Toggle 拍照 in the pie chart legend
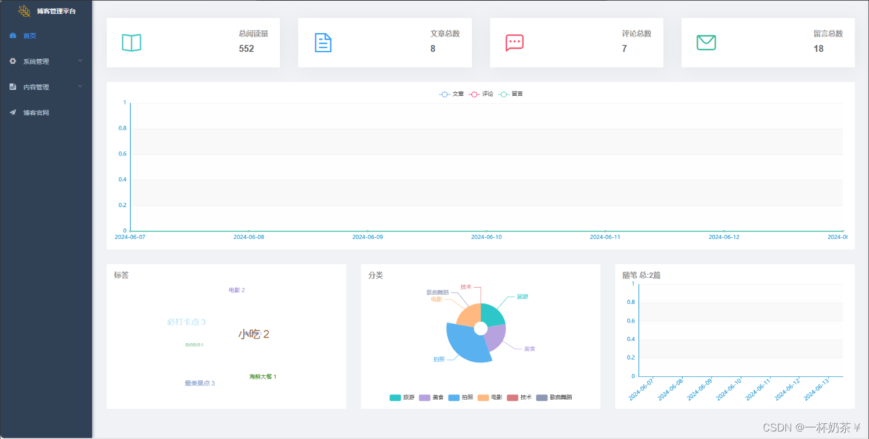Viewport: 869px width, 439px height. click(460, 397)
